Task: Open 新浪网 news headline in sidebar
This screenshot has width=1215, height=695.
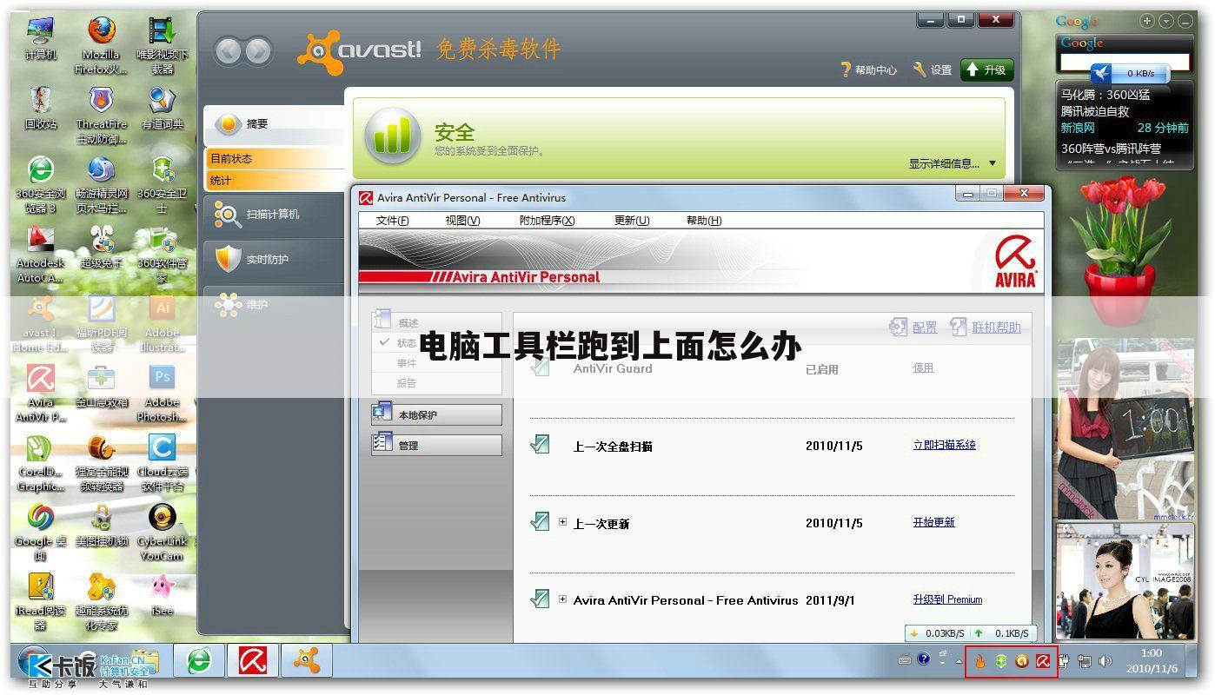Action: tap(1078, 128)
